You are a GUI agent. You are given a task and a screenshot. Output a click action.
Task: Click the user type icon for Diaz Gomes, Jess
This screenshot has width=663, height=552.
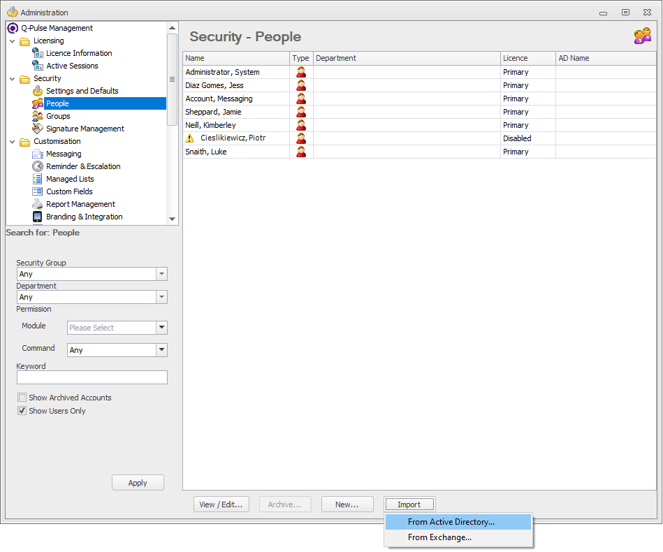click(x=301, y=85)
